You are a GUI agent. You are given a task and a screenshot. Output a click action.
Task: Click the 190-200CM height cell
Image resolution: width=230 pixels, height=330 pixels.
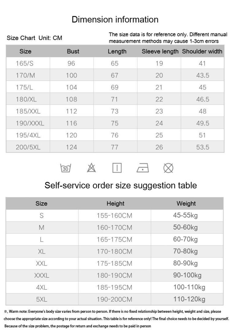point(114,299)
